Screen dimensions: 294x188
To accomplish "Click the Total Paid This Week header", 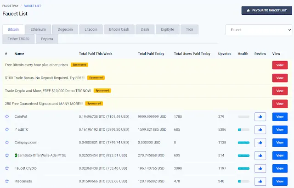I will point(96,54).
